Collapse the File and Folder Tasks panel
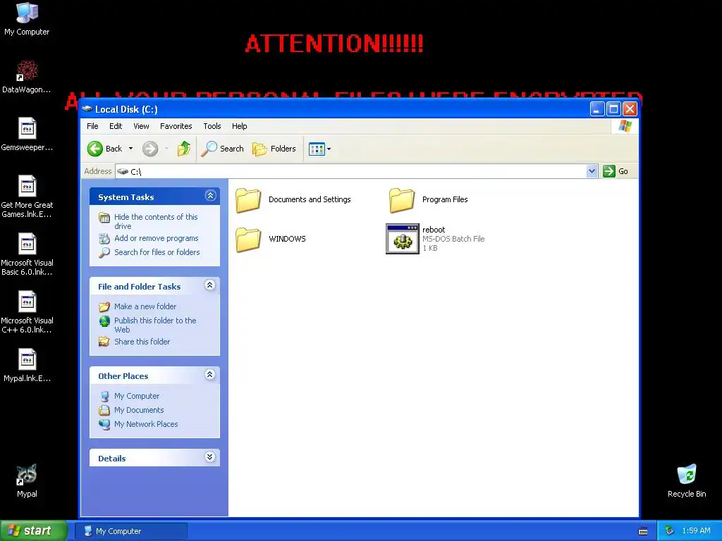The image size is (722, 541). pyautogui.click(x=210, y=285)
